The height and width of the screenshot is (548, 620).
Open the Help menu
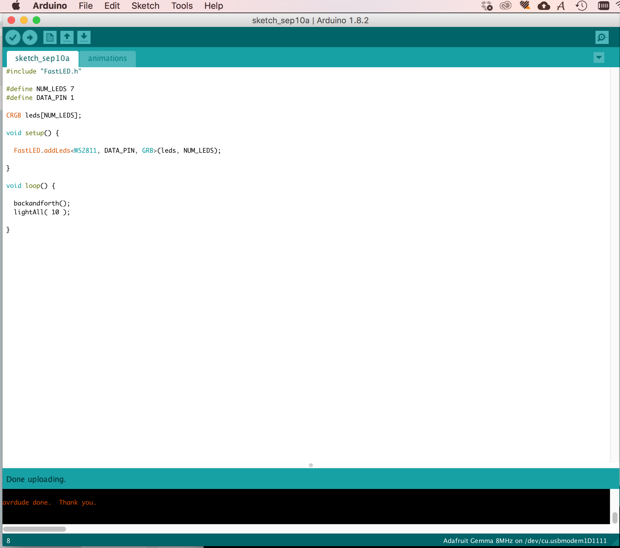pos(213,6)
